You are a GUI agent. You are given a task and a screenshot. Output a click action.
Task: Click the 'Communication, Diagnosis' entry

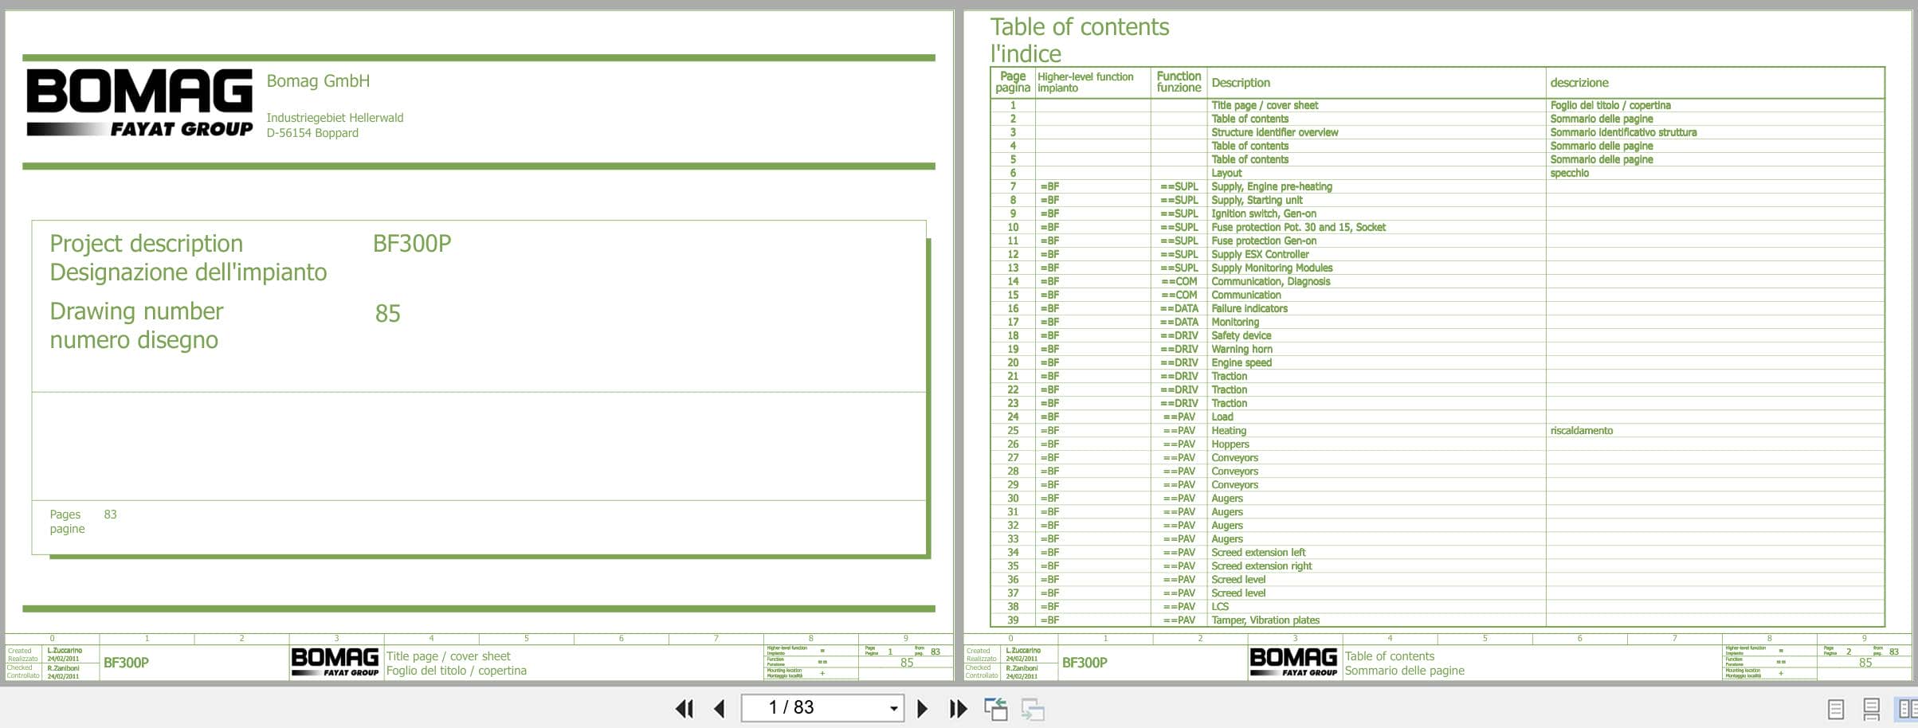point(1270,281)
